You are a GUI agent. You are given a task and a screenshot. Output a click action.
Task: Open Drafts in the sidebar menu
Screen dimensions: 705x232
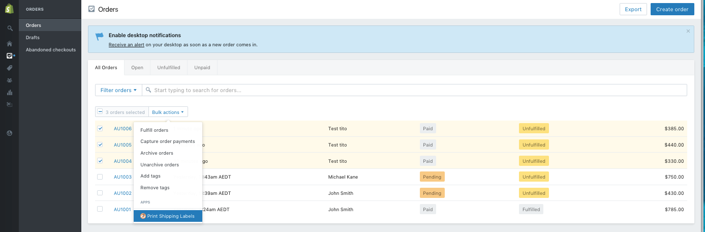[x=50, y=37]
